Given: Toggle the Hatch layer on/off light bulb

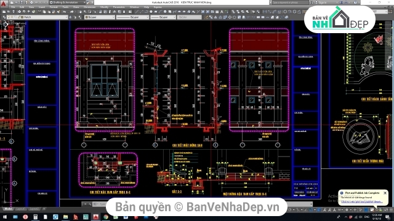Looking at the screenshot, I should click(9, 17).
